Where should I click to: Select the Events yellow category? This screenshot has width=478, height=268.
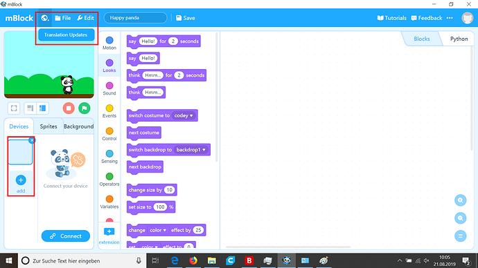point(109,111)
